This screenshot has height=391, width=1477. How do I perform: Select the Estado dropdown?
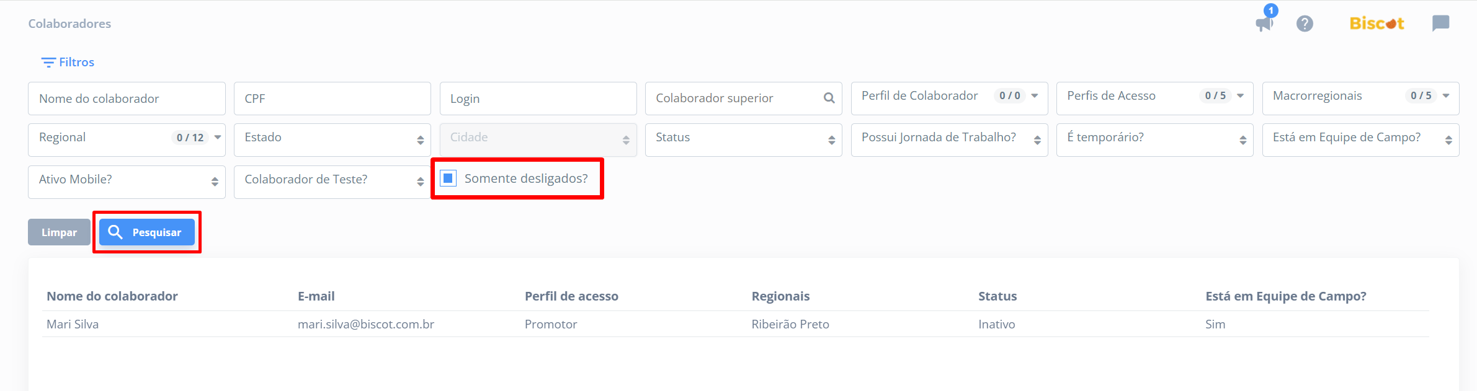(x=332, y=138)
